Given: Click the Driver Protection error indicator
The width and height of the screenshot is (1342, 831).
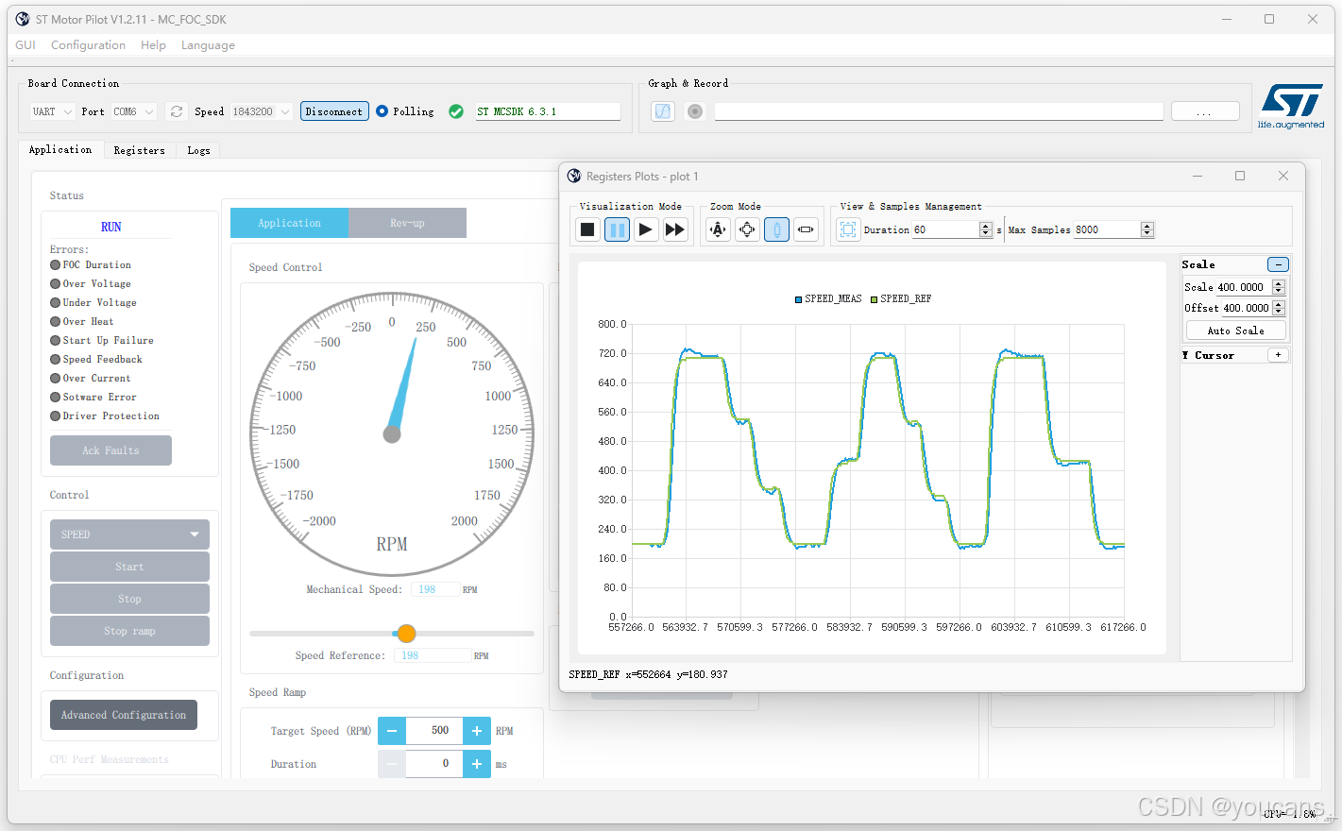Looking at the screenshot, I should [x=55, y=416].
